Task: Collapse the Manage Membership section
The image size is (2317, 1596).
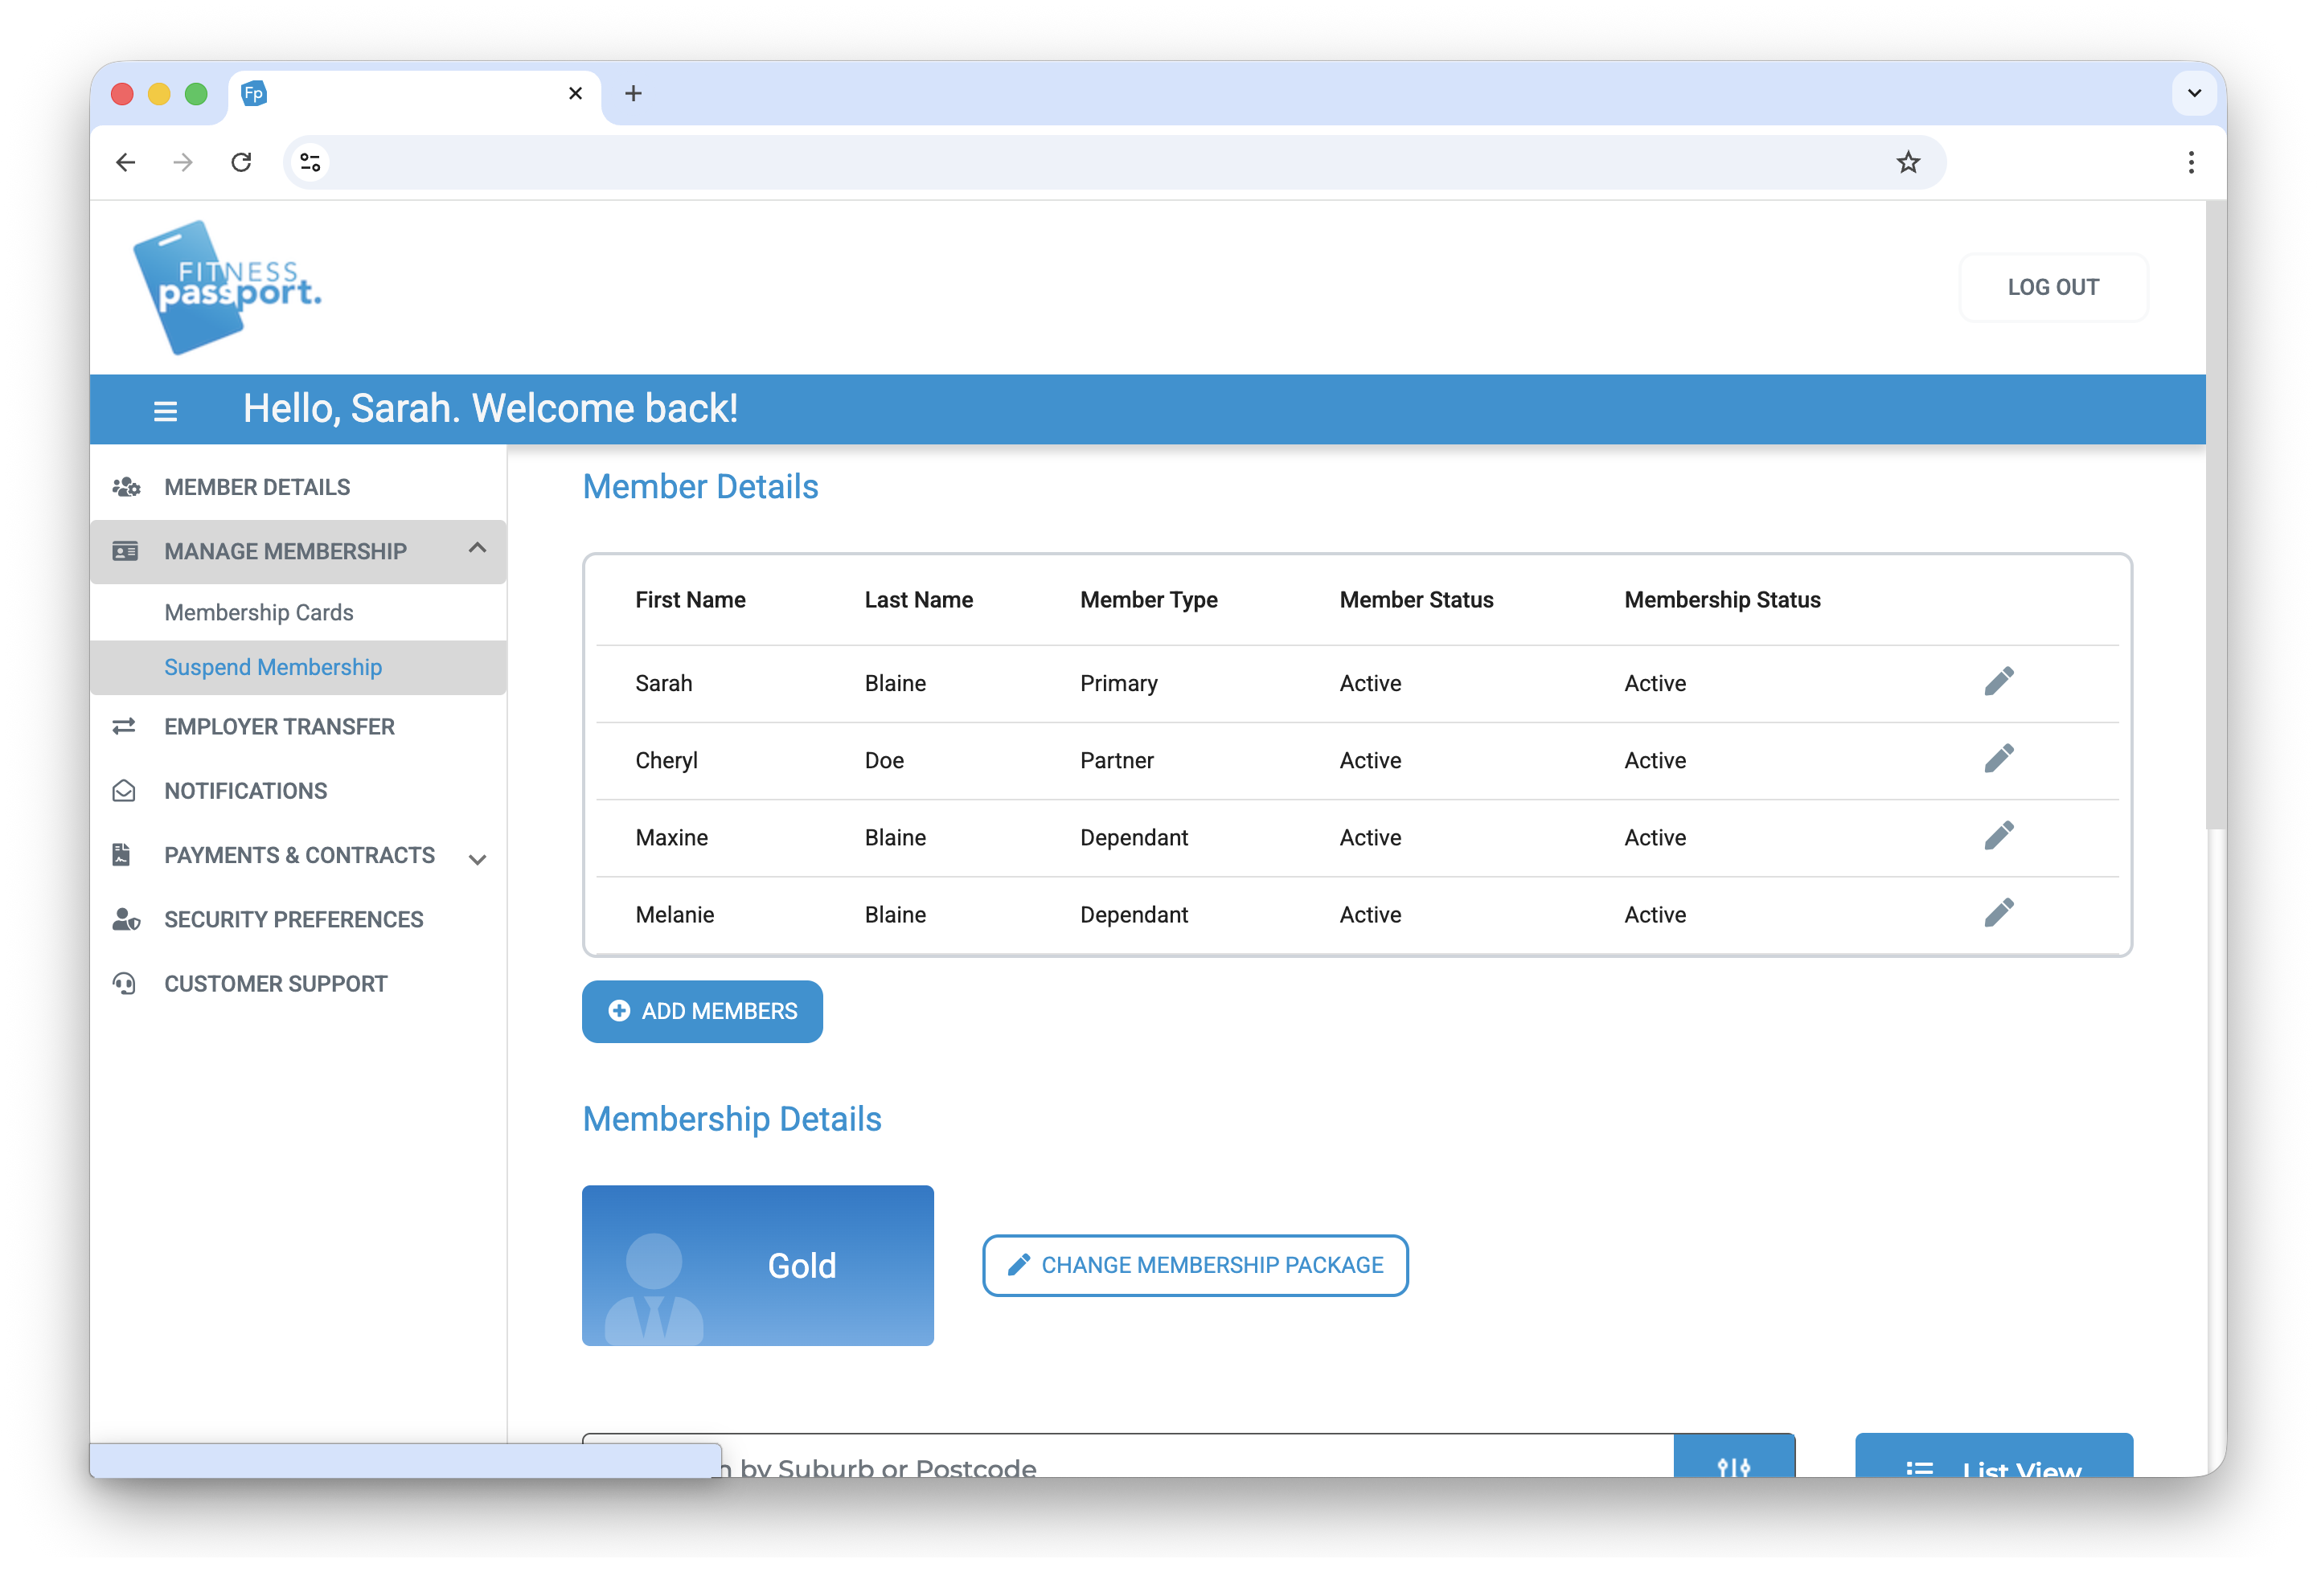Action: 478,549
